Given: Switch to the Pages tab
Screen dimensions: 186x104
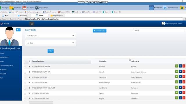Looking at the screenshot, I should (x=6, y=16).
